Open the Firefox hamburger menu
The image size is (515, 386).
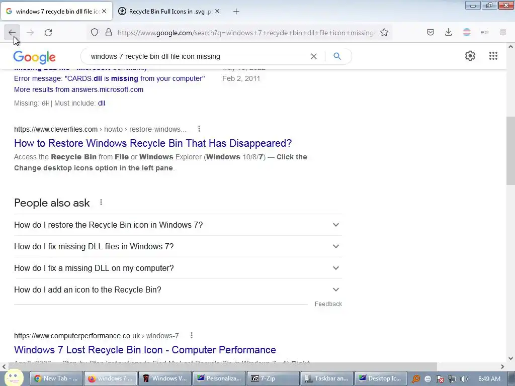coord(503,32)
